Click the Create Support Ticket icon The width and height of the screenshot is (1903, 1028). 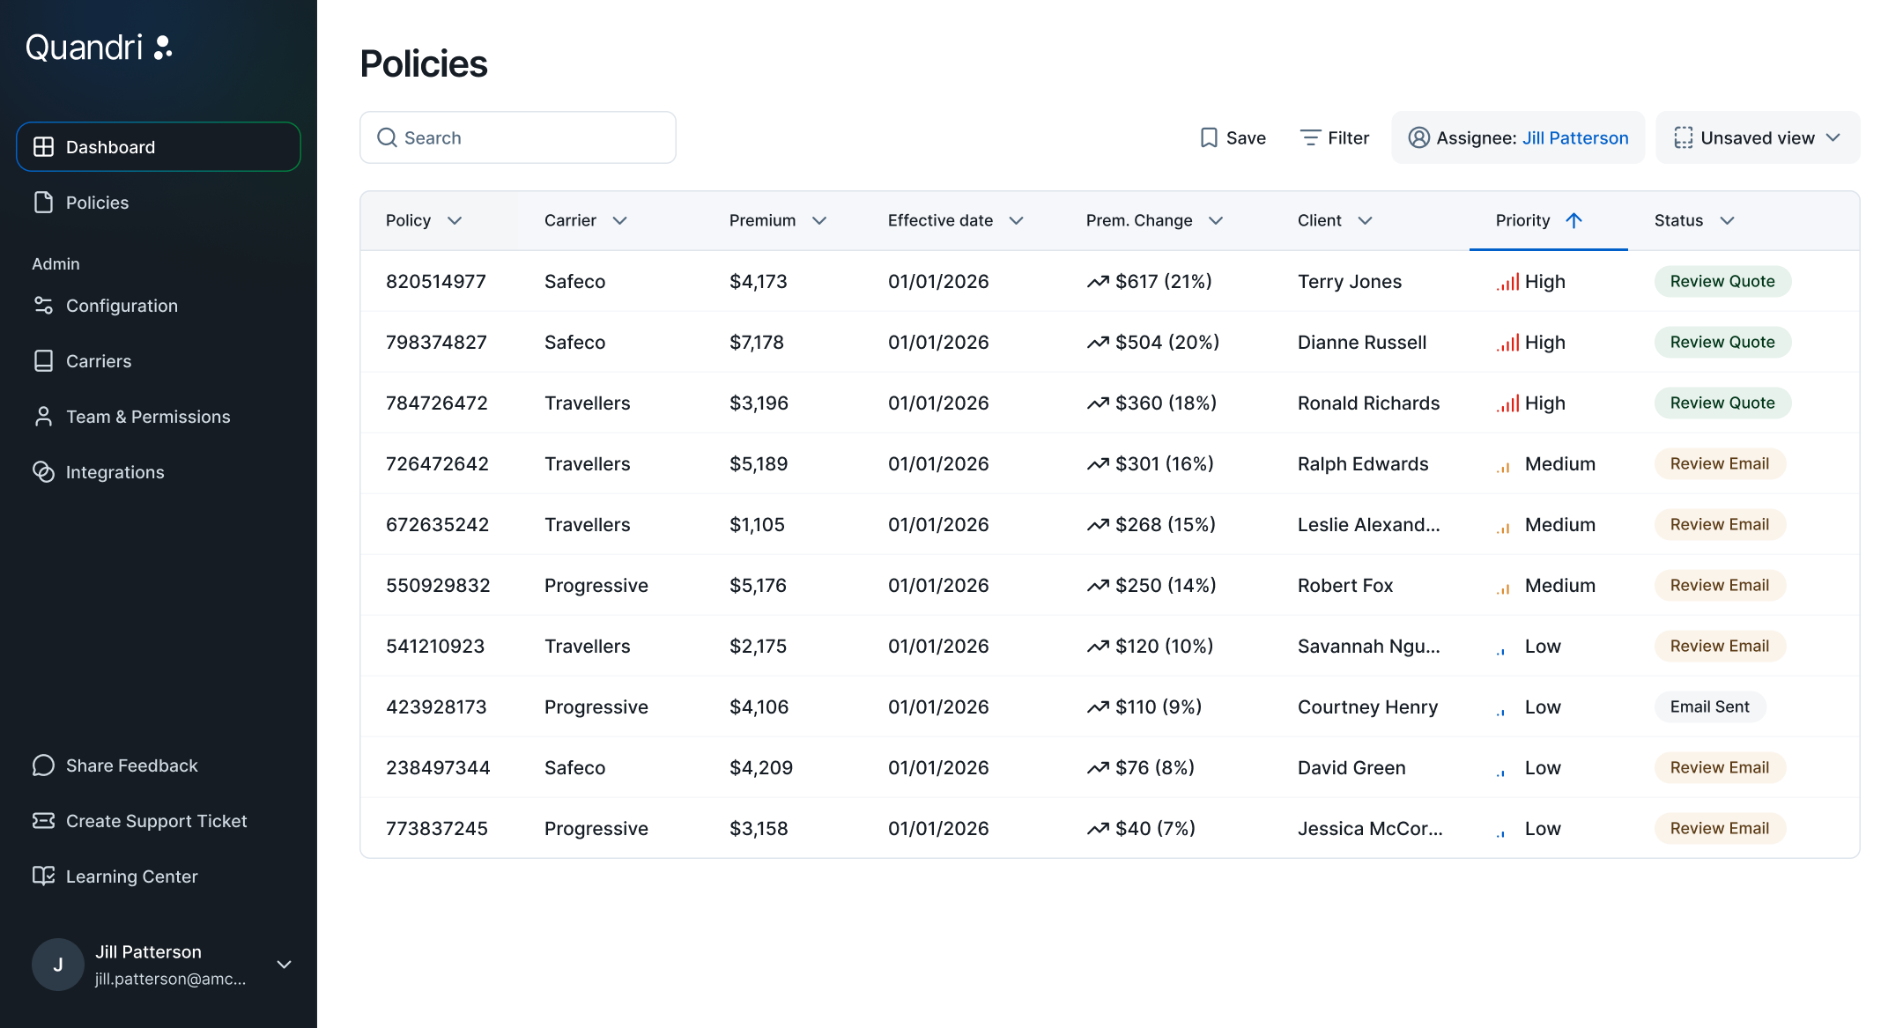click(x=43, y=821)
